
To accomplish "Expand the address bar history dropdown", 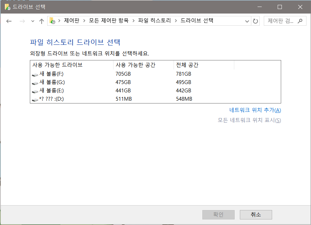I will coord(247,21).
